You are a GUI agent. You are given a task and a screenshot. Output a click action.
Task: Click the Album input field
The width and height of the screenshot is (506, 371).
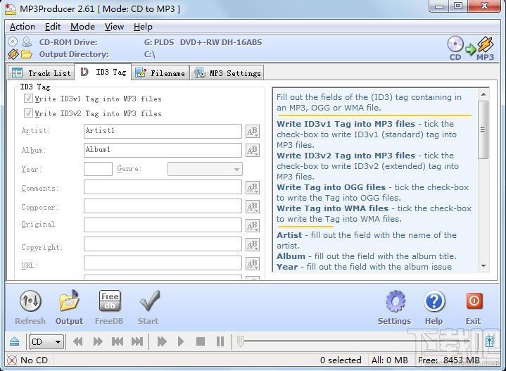click(x=163, y=150)
